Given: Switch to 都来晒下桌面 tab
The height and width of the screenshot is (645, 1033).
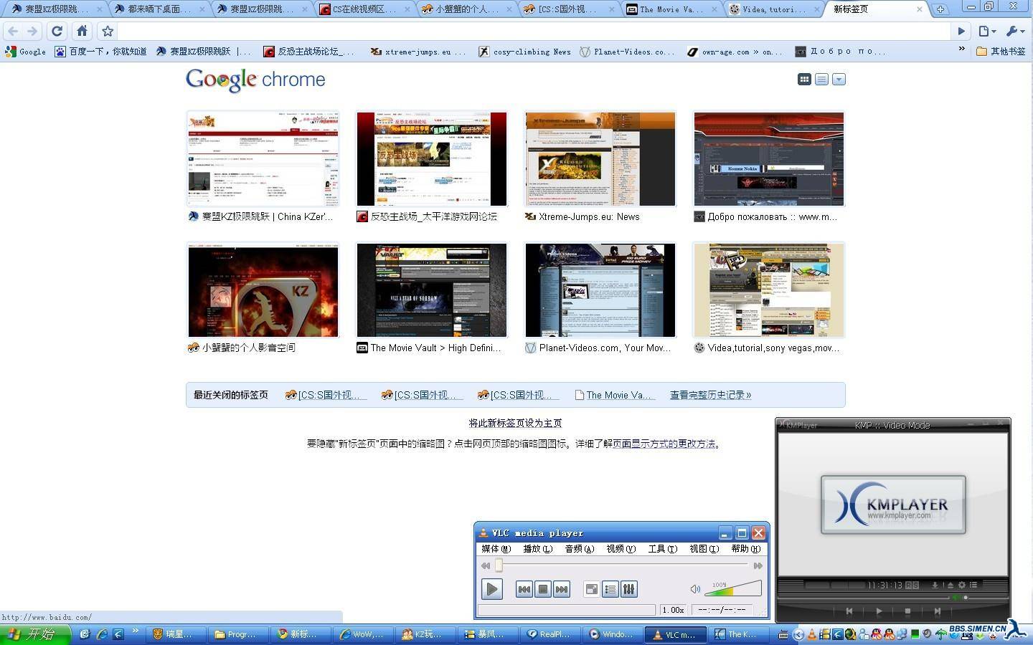Looking at the screenshot, I should pos(159,9).
